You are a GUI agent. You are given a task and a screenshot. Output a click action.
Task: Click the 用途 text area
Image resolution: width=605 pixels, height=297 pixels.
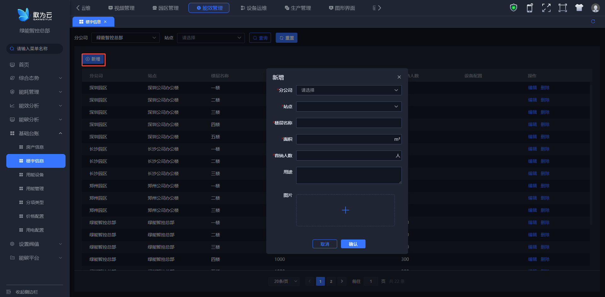point(349,175)
